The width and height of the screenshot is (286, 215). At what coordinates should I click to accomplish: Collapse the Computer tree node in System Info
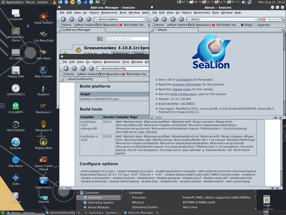[78, 193]
